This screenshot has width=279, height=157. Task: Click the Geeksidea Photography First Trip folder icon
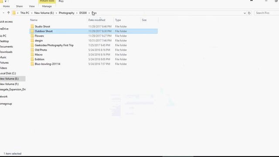pyautogui.click(x=32, y=45)
